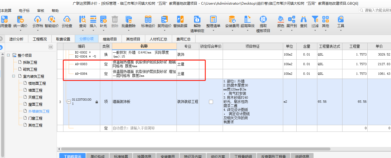The width and height of the screenshot is (391, 158).
Task: Collapse row 011207001001 with minus box
Action: pyautogui.click(x=69, y=102)
